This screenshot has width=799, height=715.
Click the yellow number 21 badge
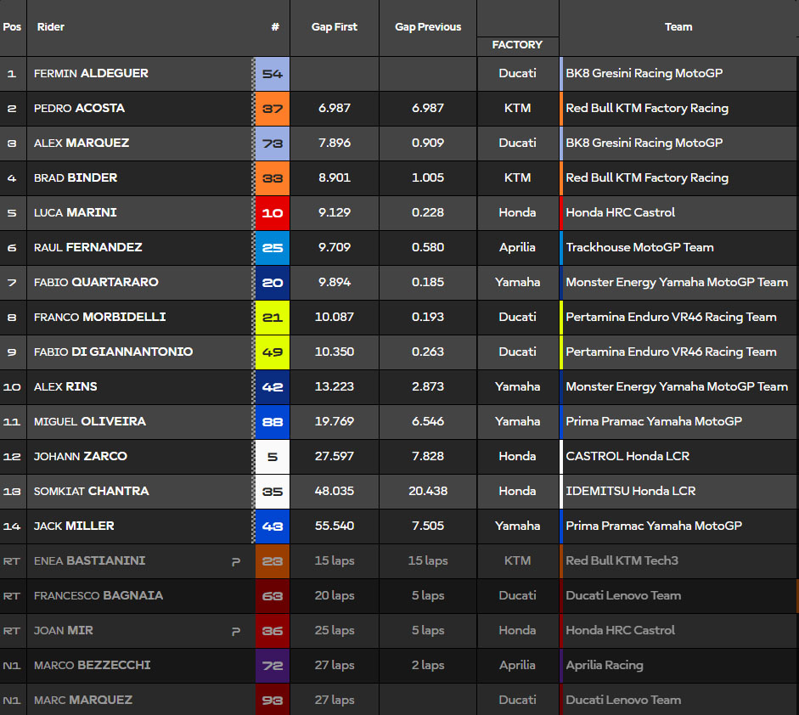tap(273, 318)
